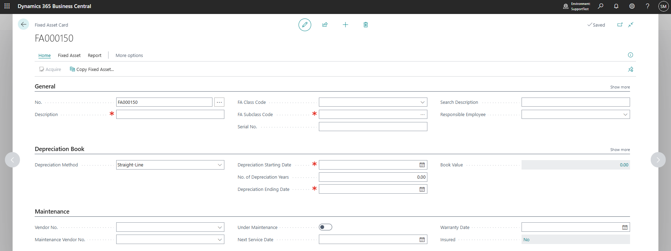Click the FA000150 page title

pyautogui.click(x=54, y=38)
